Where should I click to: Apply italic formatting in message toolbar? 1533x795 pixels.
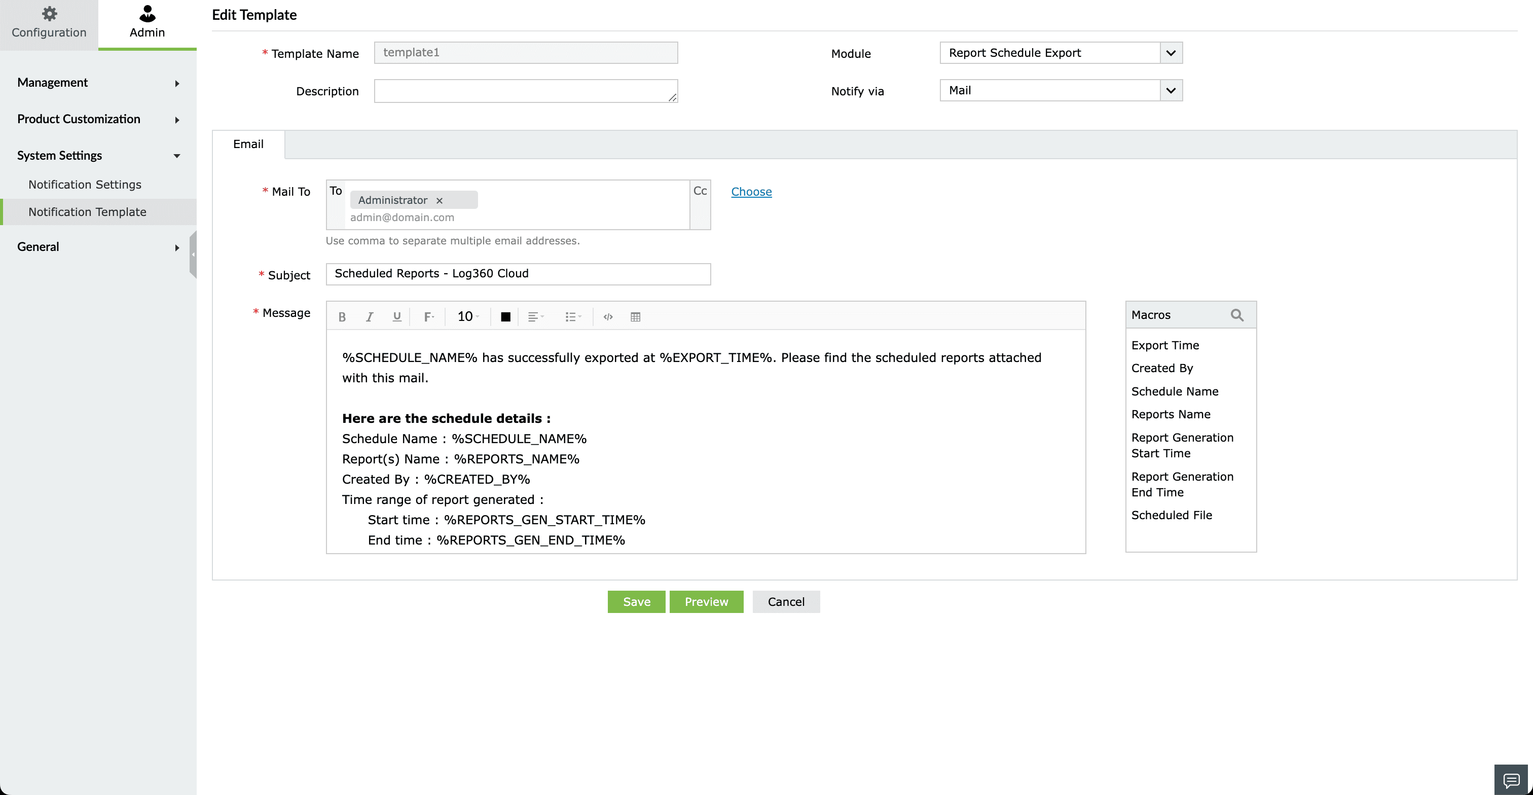(370, 317)
